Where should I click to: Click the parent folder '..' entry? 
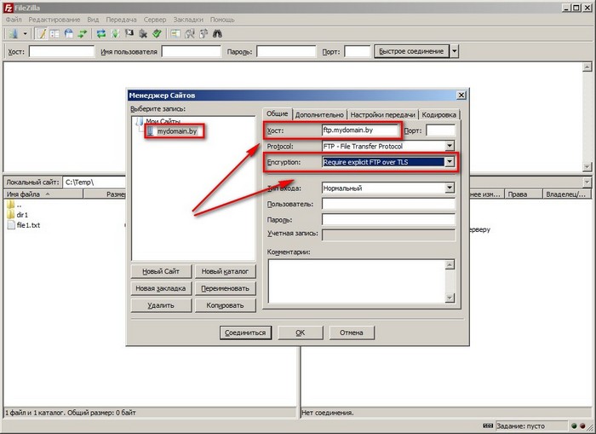pyautogui.click(x=14, y=205)
